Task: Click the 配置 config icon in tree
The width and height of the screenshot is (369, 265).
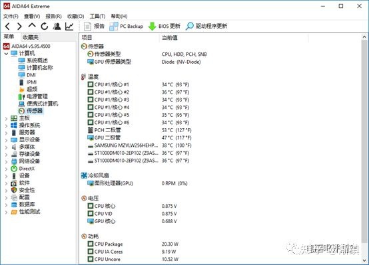Action: (x=14, y=197)
